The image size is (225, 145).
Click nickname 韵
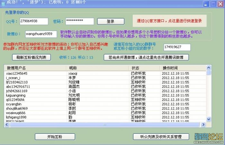[x=70, y=117]
